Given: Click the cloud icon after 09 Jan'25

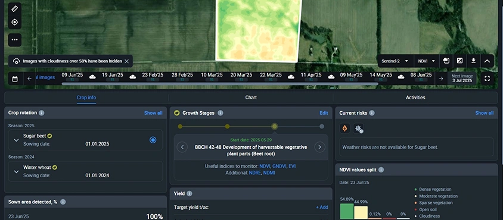Looking at the screenshot, I should tap(92, 77).
